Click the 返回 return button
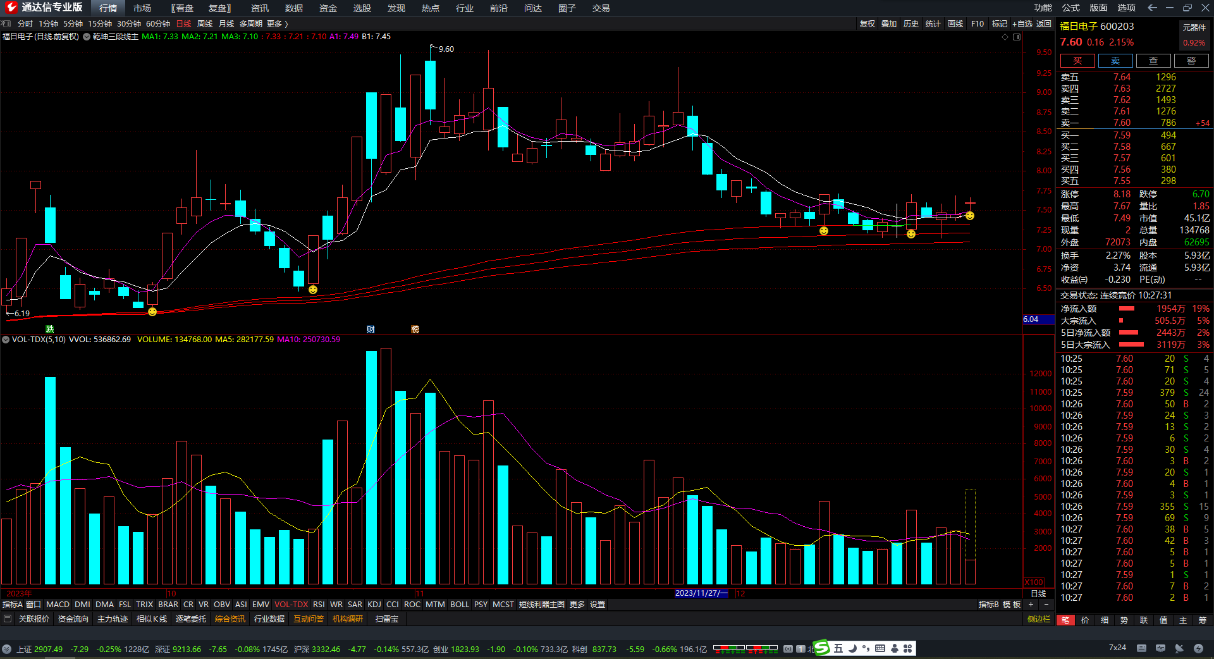 (x=1044, y=24)
